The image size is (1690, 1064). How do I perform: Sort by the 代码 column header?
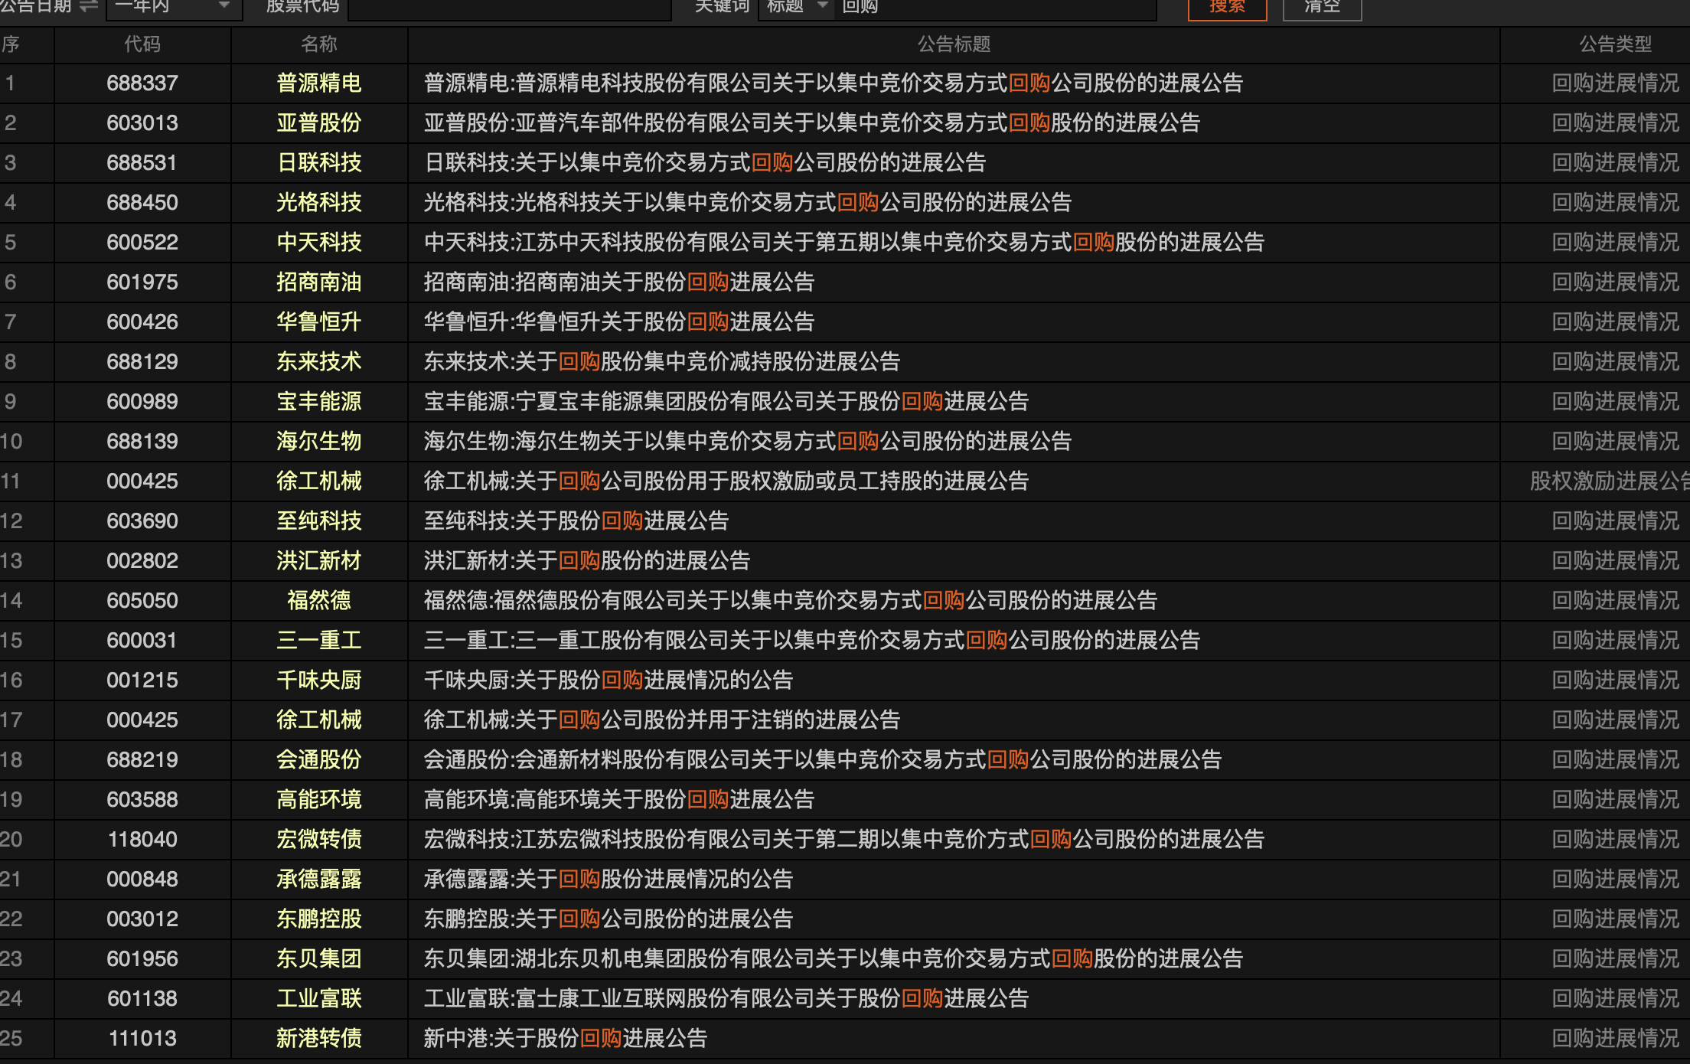pyautogui.click(x=142, y=44)
